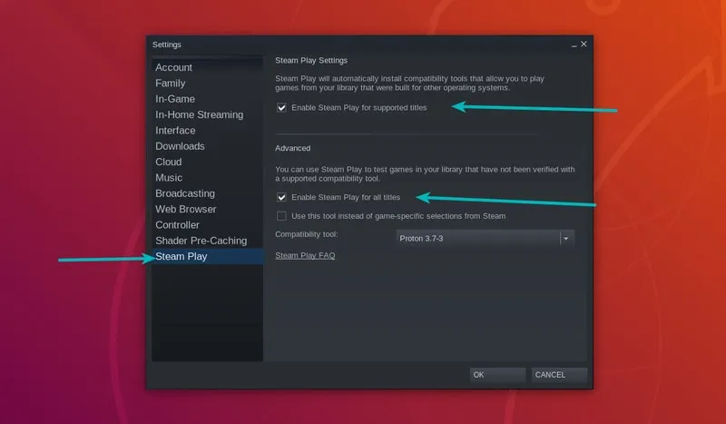Go to In-Game settings
This screenshot has width=726, height=424.
coord(208,99)
